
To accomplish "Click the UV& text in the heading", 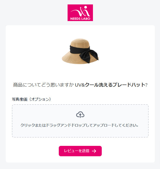I will 80,85.
